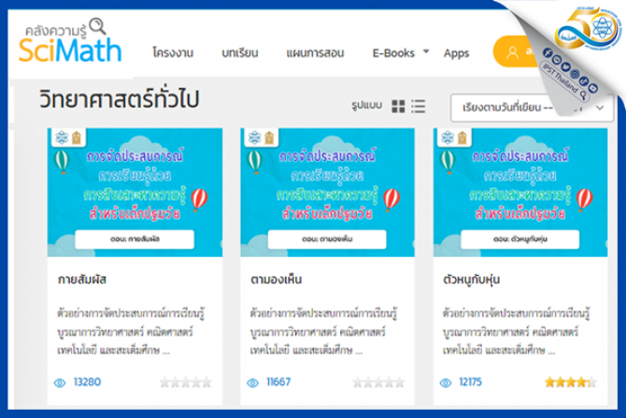Open the แผนการสอน menu item
The image size is (626, 418).
[315, 52]
